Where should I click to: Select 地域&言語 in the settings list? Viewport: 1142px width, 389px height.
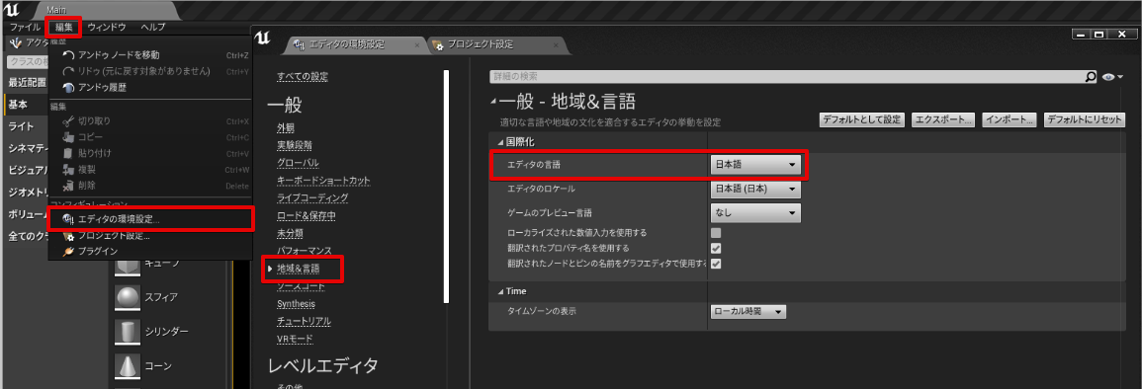tap(298, 269)
